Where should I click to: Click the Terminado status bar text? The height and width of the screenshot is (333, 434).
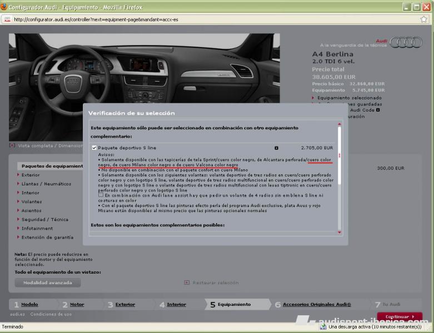(x=12, y=327)
